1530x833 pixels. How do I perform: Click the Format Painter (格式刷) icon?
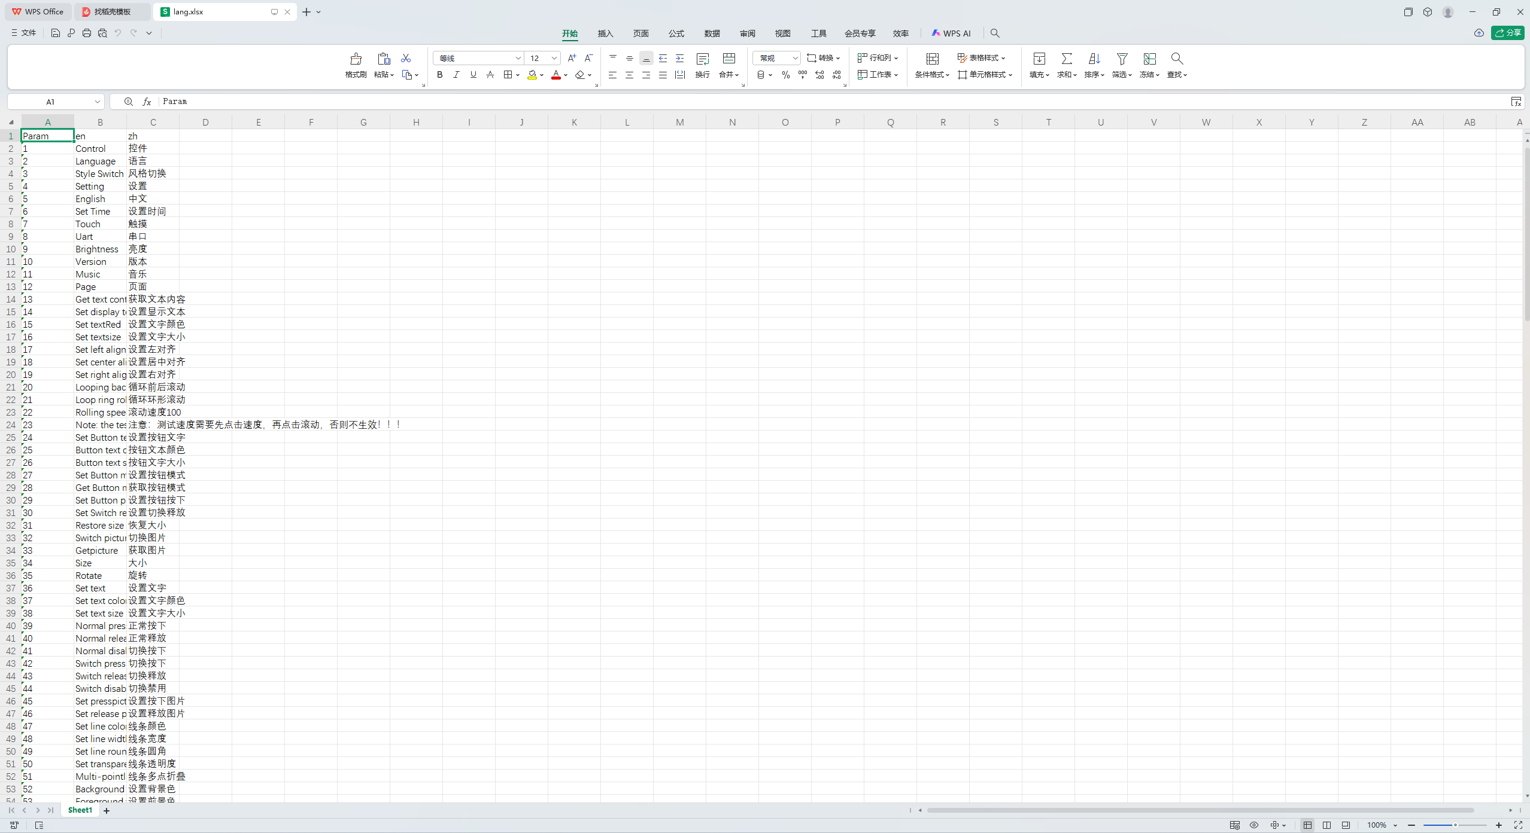[x=356, y=59]
